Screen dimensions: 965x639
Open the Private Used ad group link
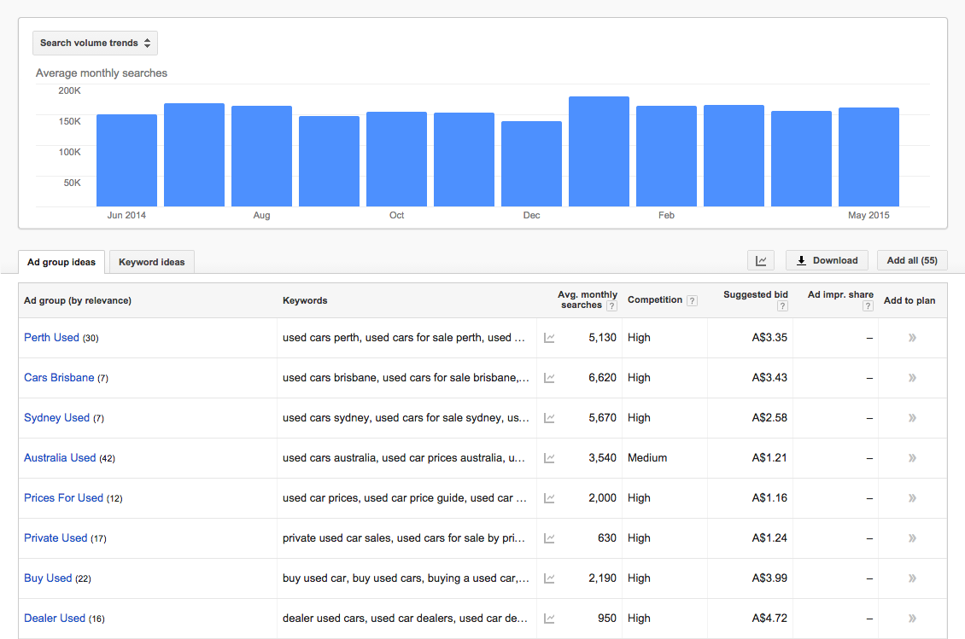coord(56,538)
